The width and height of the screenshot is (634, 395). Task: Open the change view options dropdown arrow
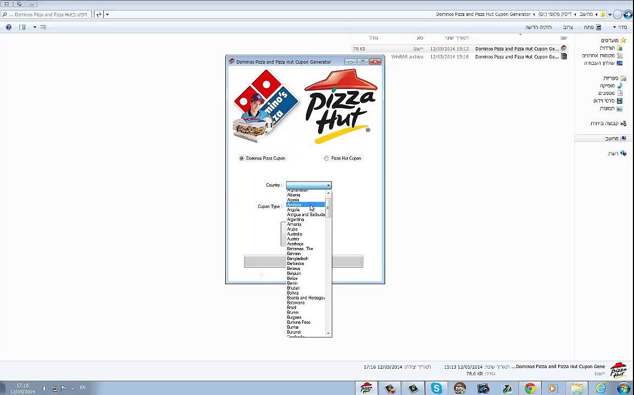(35, 27)
